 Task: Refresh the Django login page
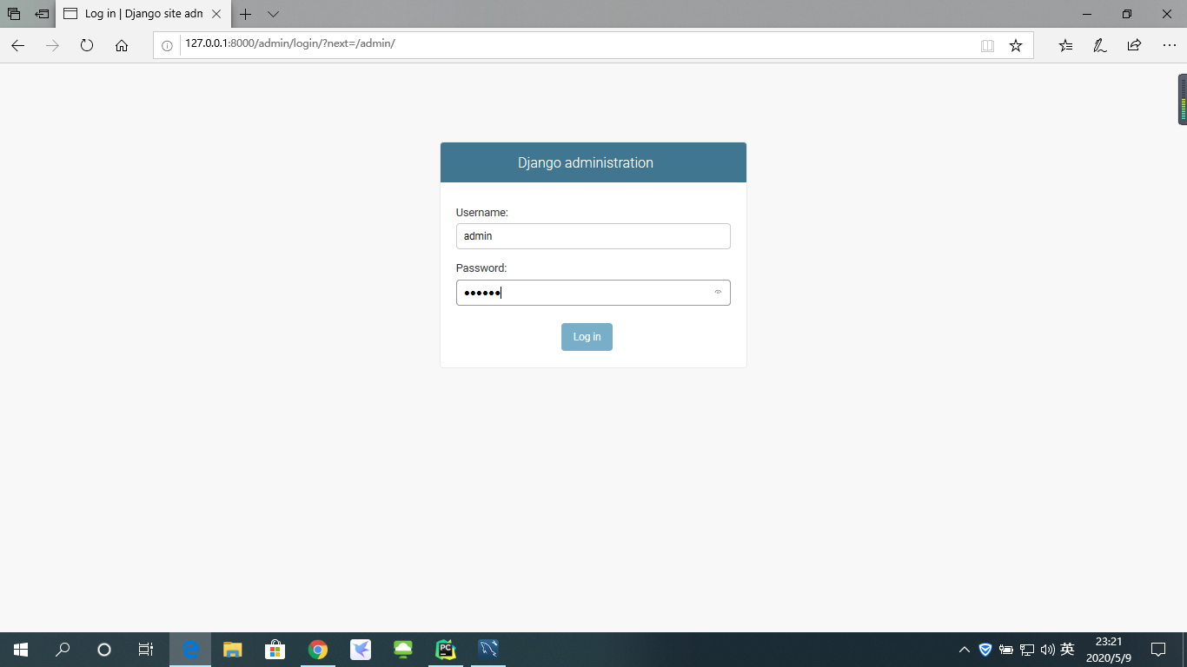point(87,45)
